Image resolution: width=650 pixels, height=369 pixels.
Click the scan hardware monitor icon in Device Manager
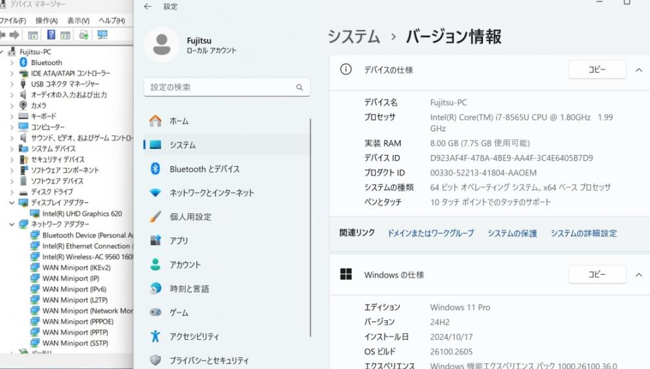103,35
